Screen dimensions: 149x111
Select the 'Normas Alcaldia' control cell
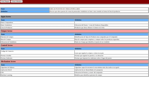pos(38,56)
